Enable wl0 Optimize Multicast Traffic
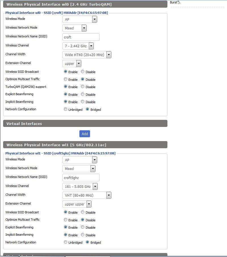This screenshot has width=227, height=257. 66,79
